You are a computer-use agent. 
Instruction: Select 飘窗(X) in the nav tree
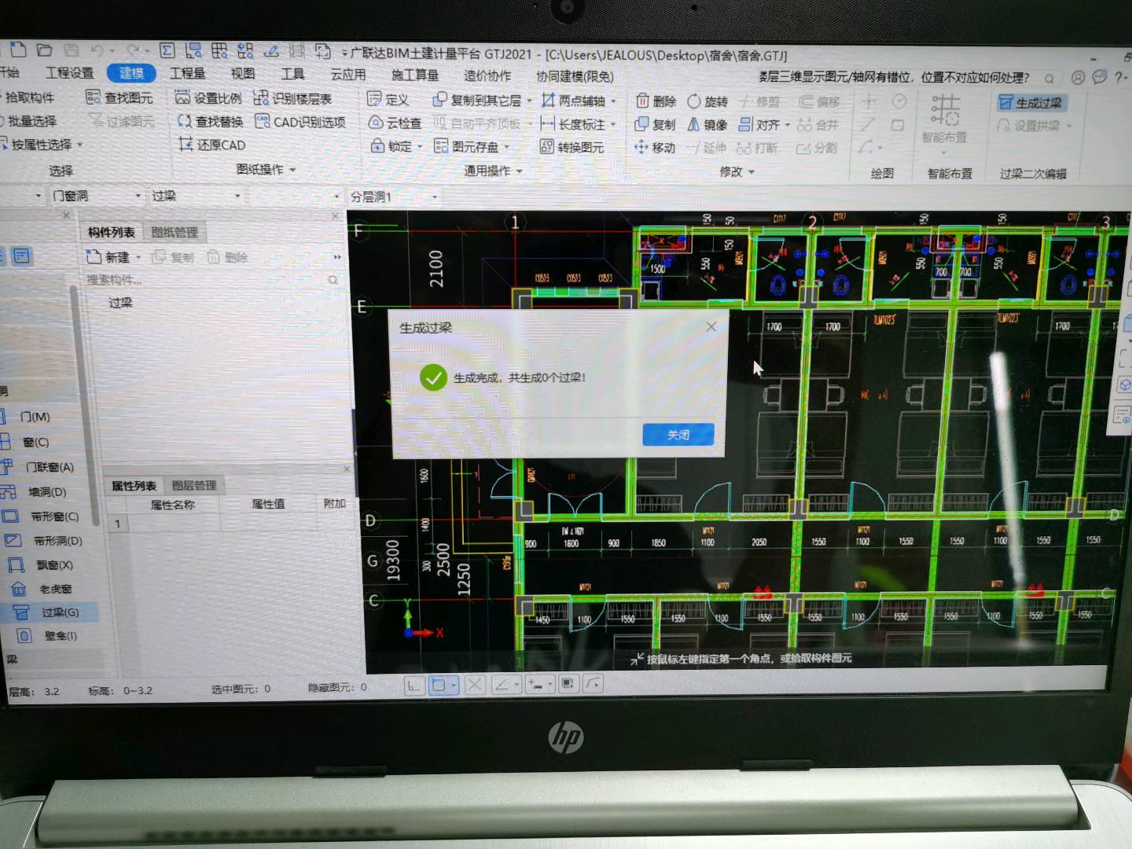[55, 565]
